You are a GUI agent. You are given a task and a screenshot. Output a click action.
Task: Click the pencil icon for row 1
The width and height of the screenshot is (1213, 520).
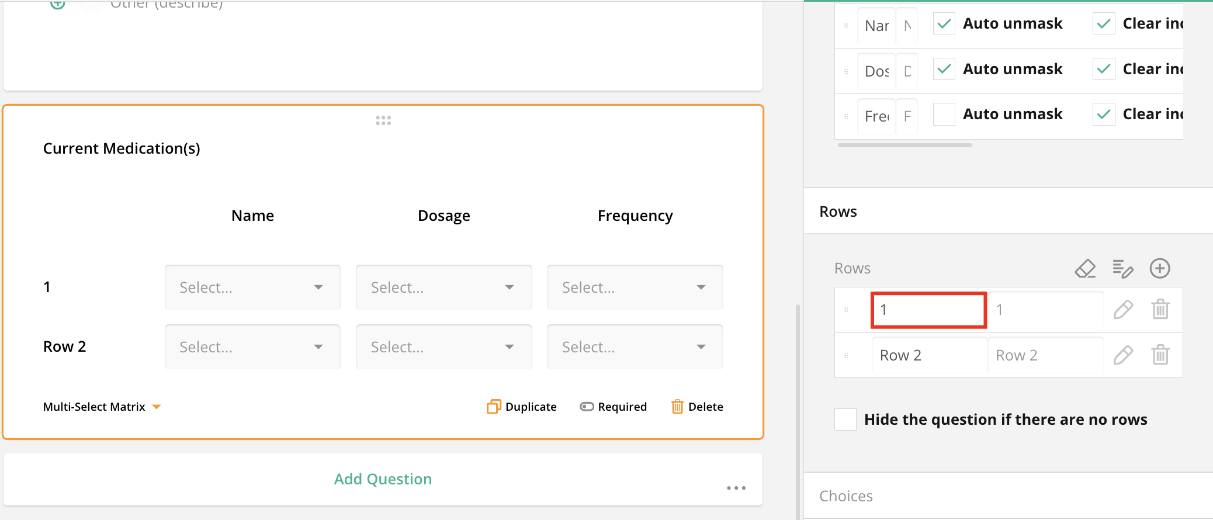[x=1122, y=310]
